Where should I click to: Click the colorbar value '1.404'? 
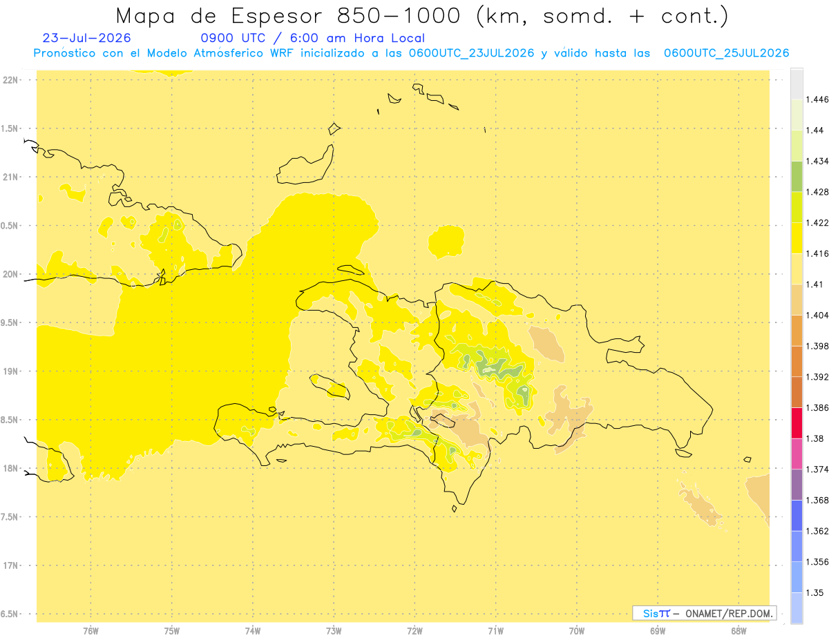[x=817, y=315]
